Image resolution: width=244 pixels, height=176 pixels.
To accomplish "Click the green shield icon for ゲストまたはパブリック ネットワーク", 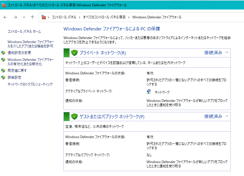I will tap(74, 116).
